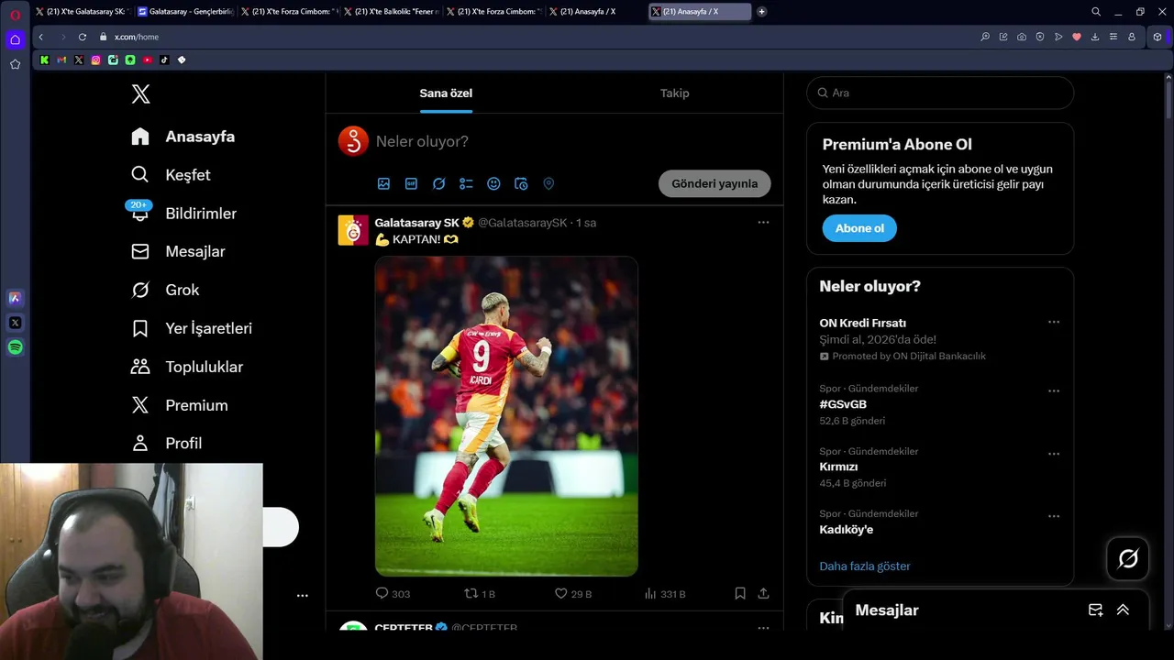Open Instagram bookmark in bookmarks bar
Image resolution: width=1174 pixels, height=660 pixels.
click(x=95, y=60)
